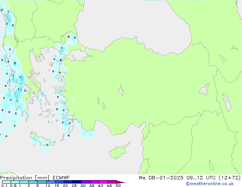The height and width of the screenshot is (187, 242).
Task: Click the legend value '50'
Action: (x=118, y=185)
